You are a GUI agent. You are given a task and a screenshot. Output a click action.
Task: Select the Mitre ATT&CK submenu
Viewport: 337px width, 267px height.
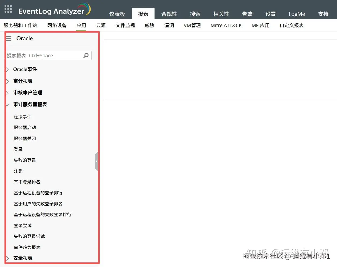[226, 26]
